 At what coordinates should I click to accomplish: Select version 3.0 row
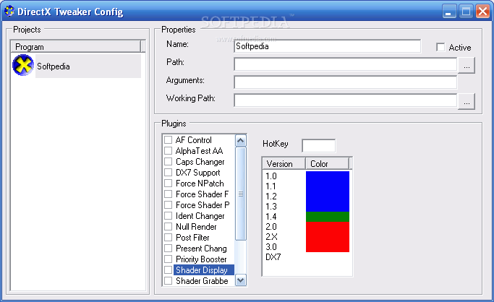pos(271,246)
